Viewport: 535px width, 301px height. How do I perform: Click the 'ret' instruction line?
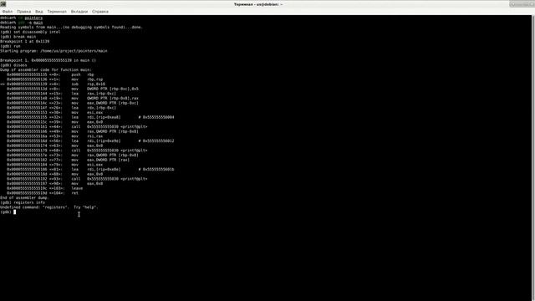[43, 193]
